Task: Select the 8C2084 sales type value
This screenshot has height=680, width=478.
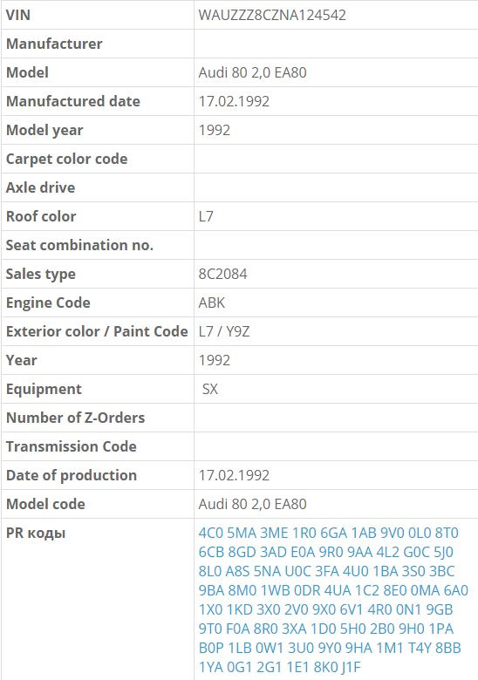Action: (222, 274)
